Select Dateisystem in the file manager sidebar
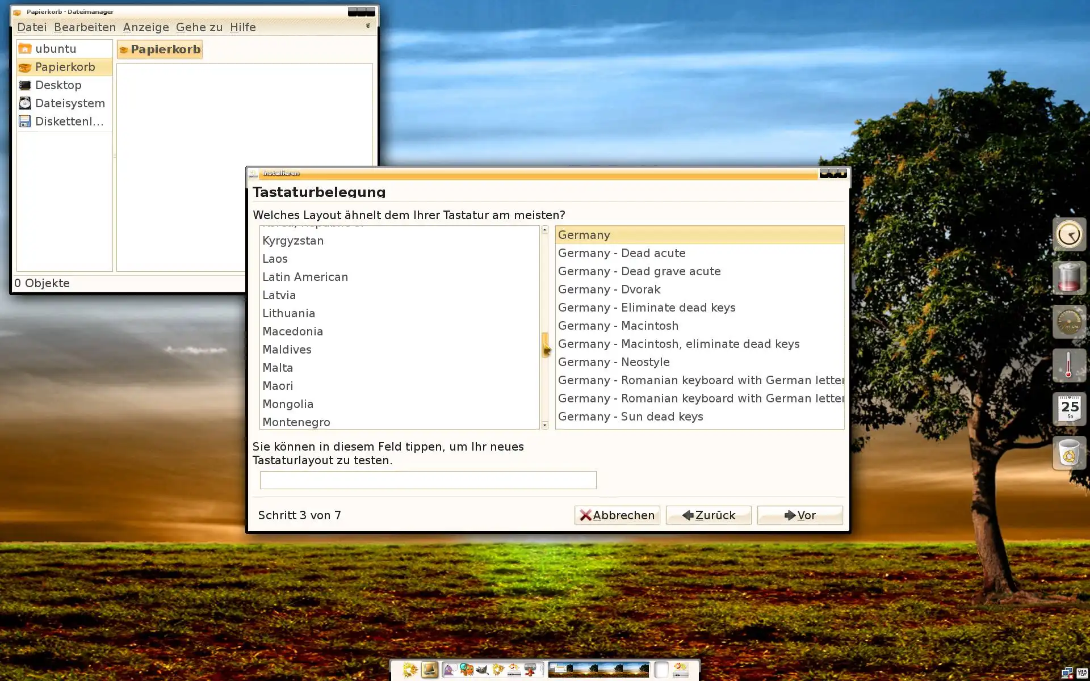The width and height of the screenshot is (1090, 681). (70, 103)
